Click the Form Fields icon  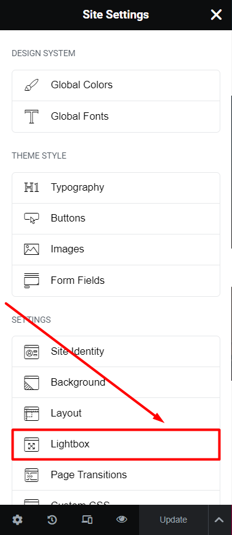(31, 281)
